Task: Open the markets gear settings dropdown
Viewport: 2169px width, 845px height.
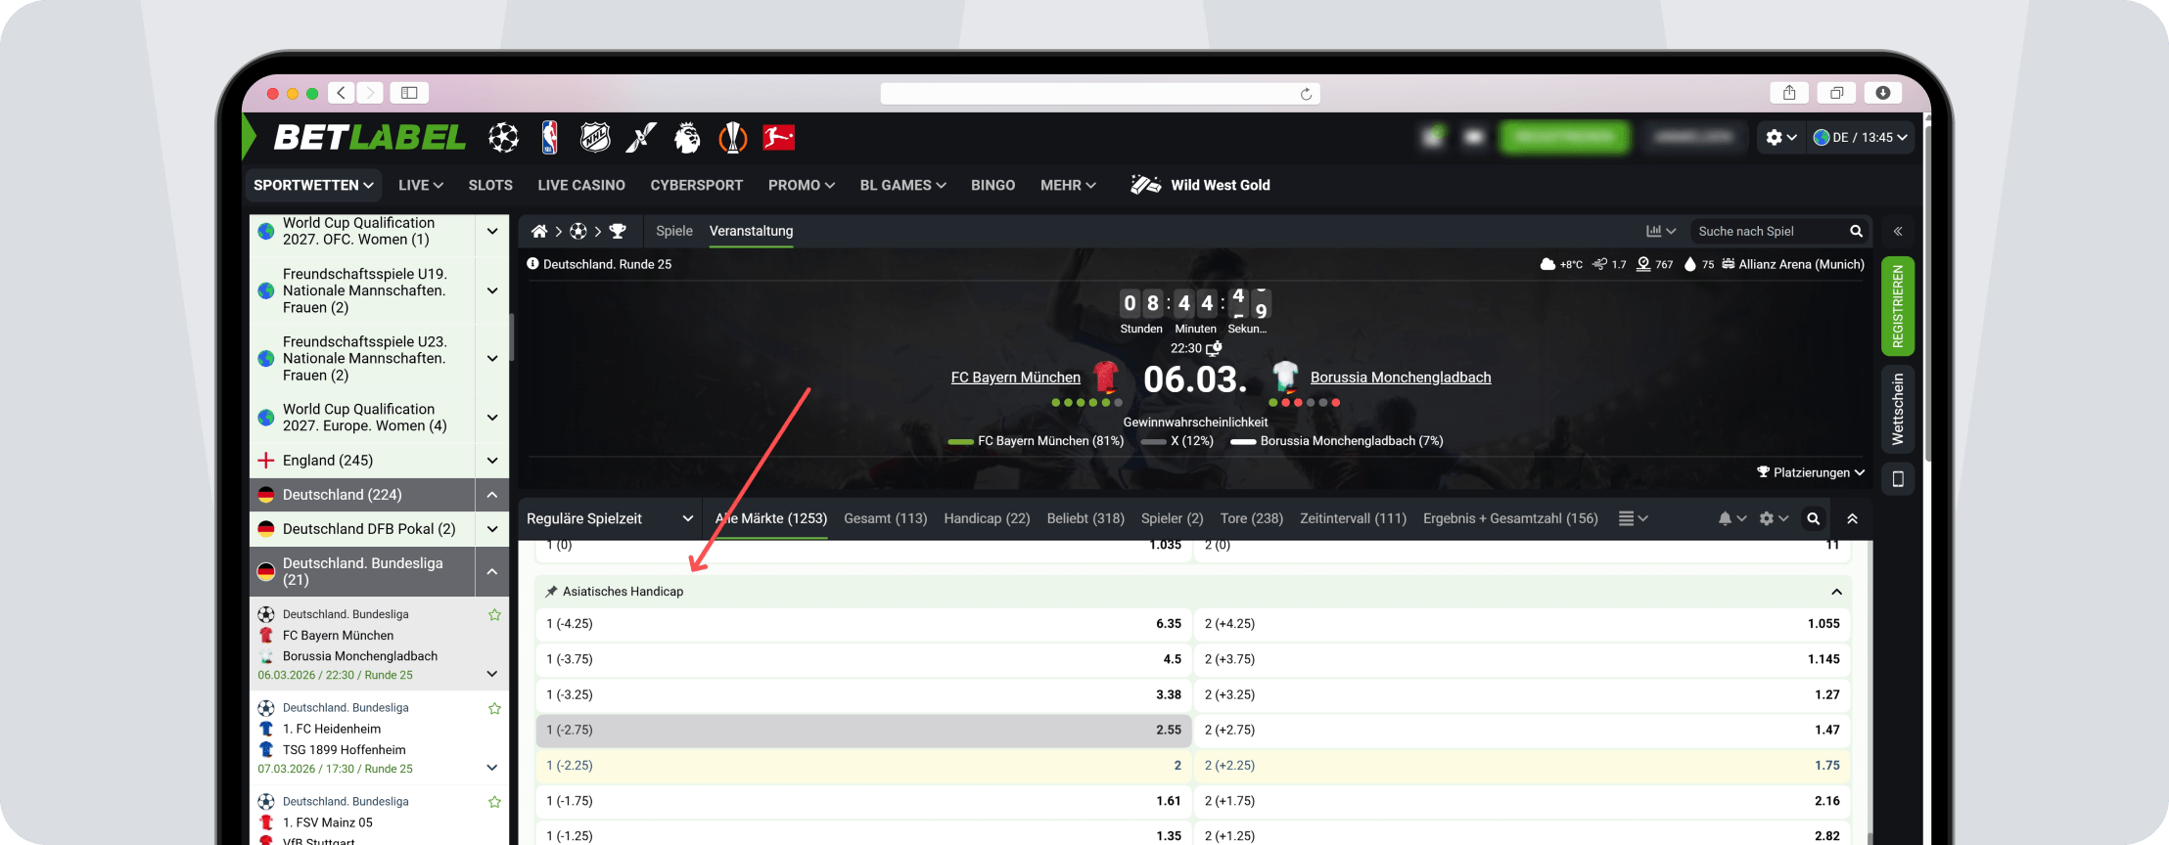Action: [1774, 518]
